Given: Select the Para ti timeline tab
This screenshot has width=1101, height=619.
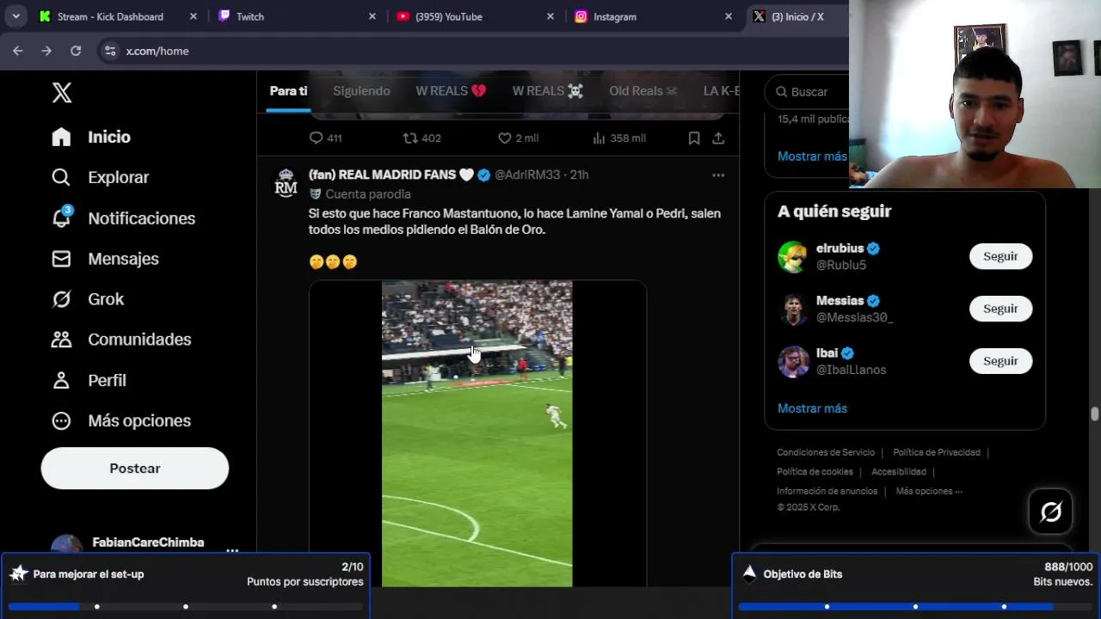Looking at the screenshot, I should 288,91.
